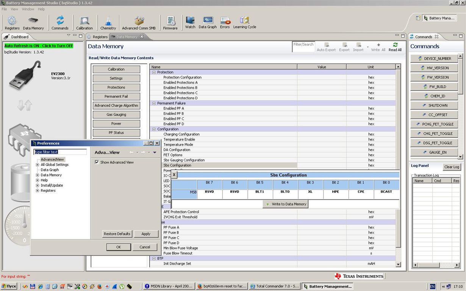The height and width of the screenshot is (291, 466).
Task: Toggle the BLT0 bit
Action: 285,192
